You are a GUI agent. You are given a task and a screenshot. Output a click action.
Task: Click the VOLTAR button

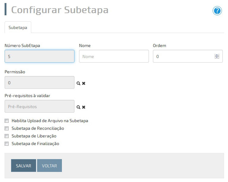click(49, 166)
